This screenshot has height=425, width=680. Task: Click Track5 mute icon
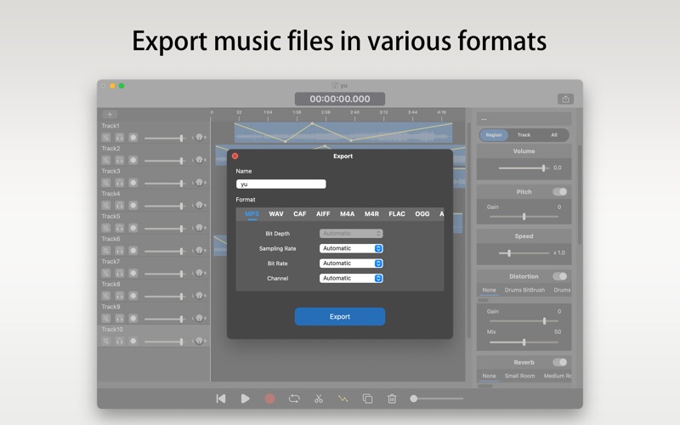(105, 228)
